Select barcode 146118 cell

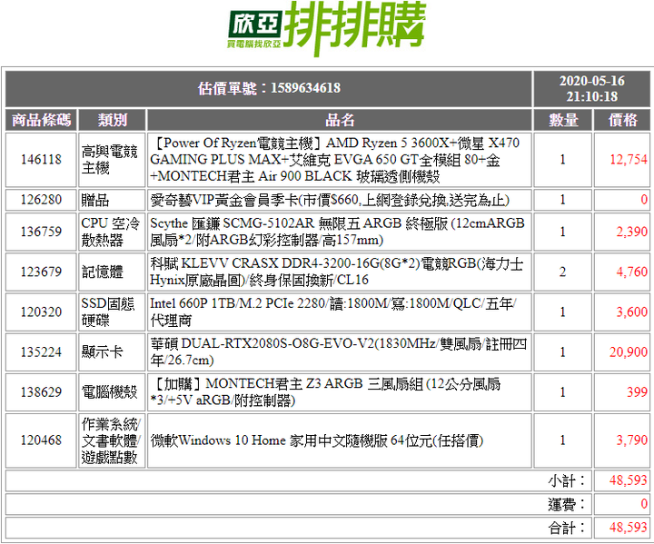click(41, 160)
